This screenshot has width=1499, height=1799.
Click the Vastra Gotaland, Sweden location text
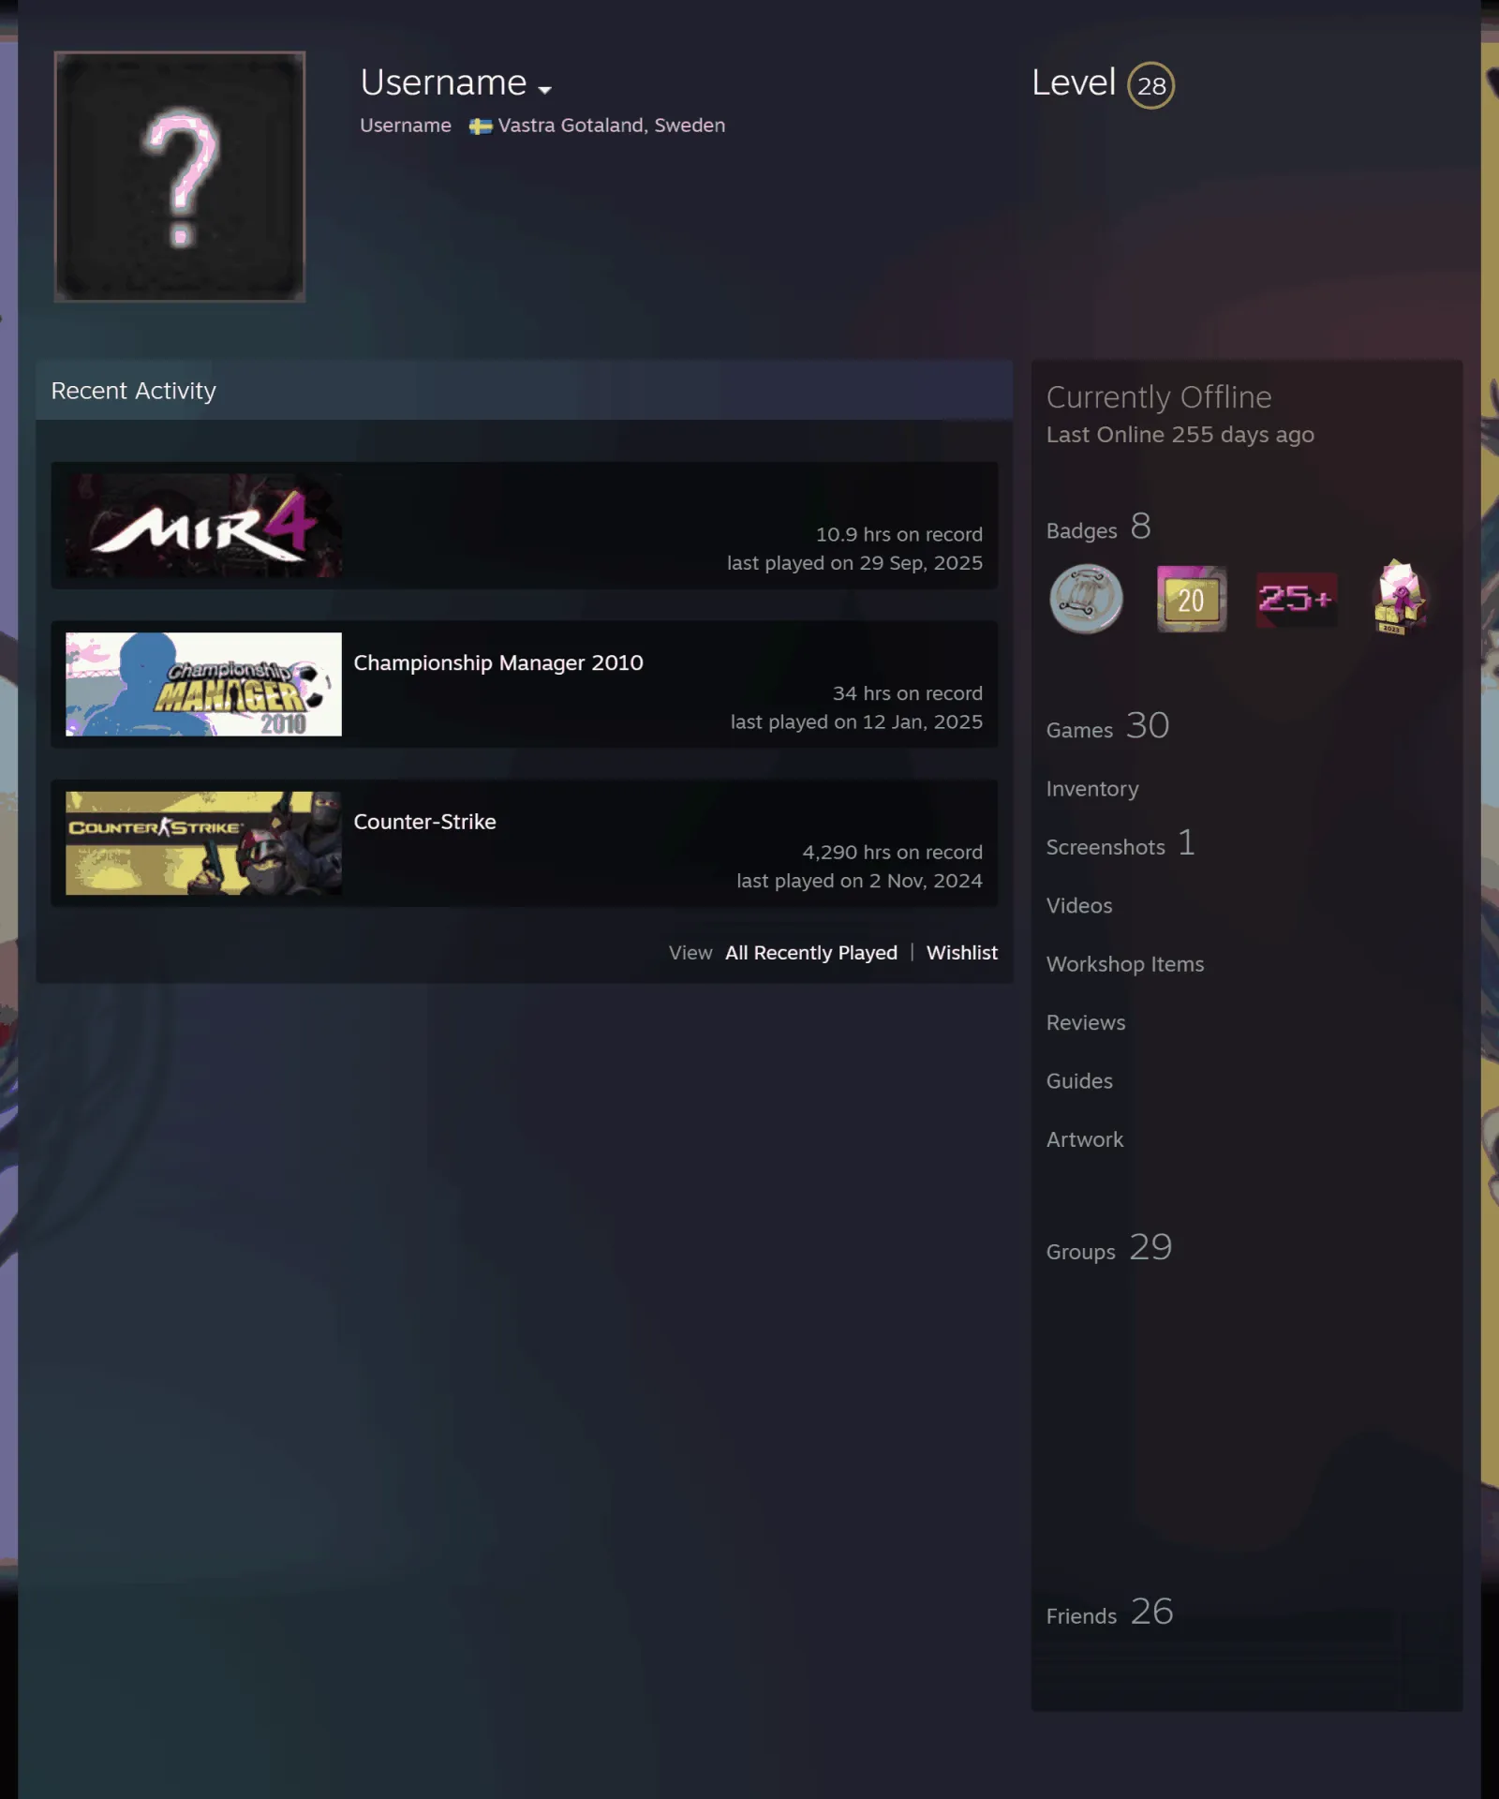(x=612, y=126)
